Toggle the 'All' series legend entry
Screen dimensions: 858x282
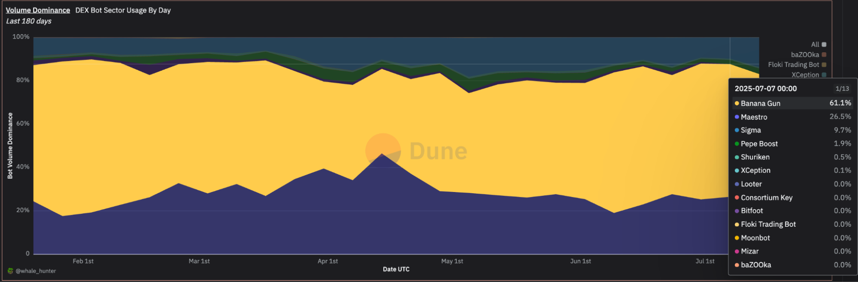click(x=819, y=45)
